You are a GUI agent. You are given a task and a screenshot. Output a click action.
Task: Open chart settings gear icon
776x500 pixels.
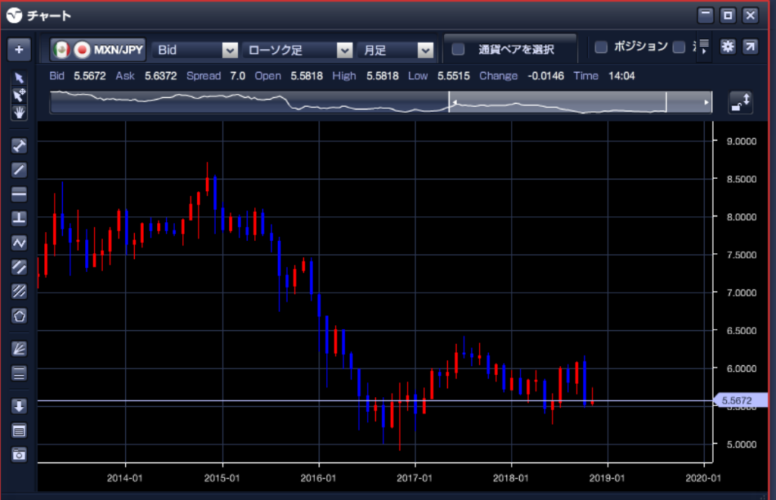tap(727, 46)
